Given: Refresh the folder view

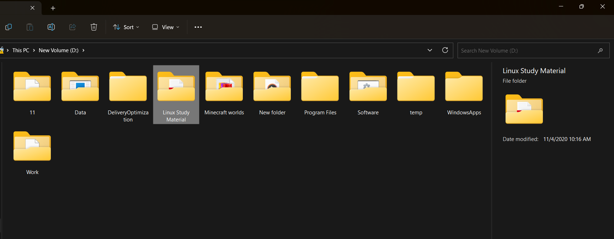Looking at the screenshot, I should (445, 50).
